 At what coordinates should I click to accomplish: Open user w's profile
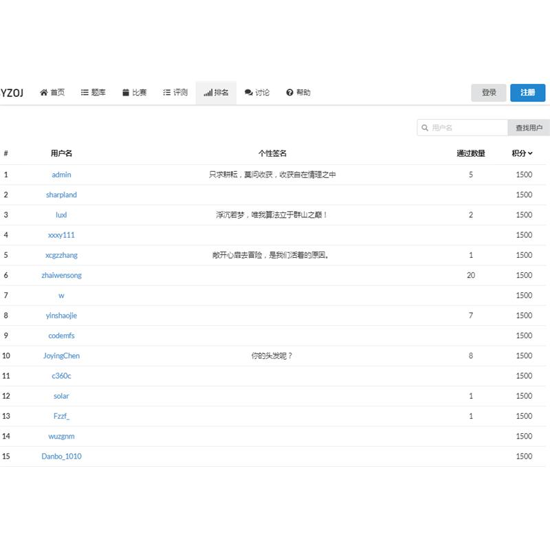click(61, 296)
